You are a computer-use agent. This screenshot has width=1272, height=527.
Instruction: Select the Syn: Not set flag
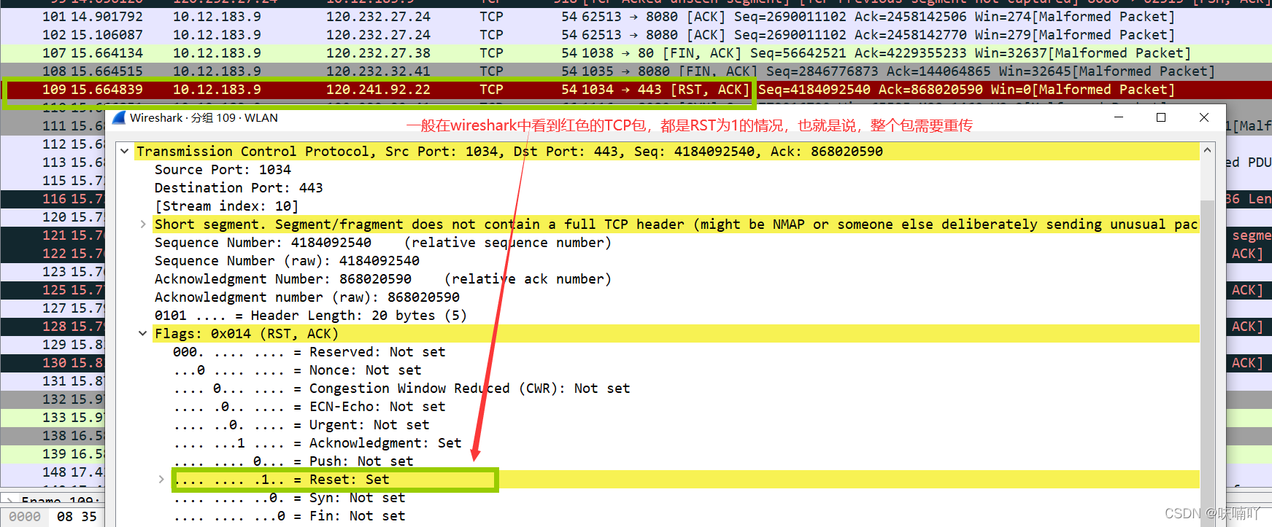pos(289,498)
